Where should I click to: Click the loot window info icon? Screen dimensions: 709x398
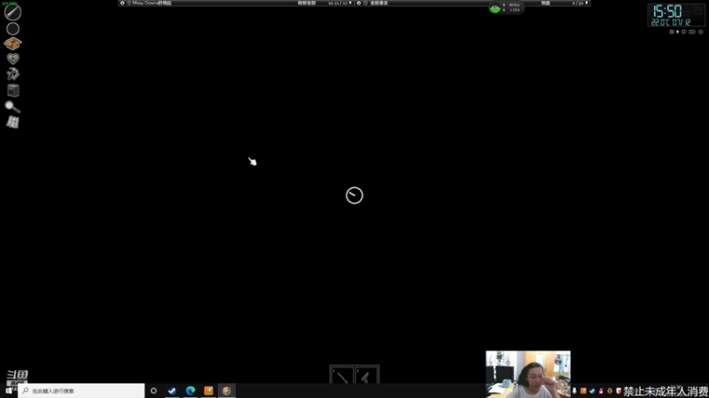tap(365, 4)
